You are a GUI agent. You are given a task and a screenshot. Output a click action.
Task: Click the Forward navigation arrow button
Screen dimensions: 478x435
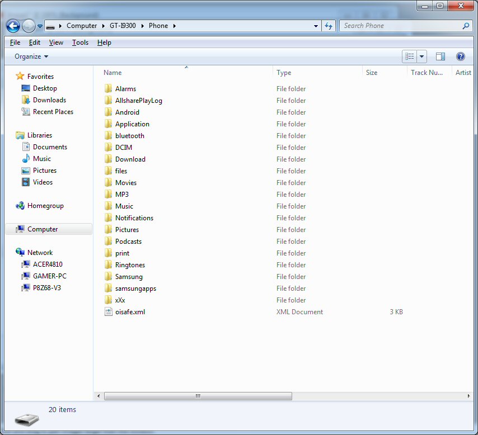[29, 26]
